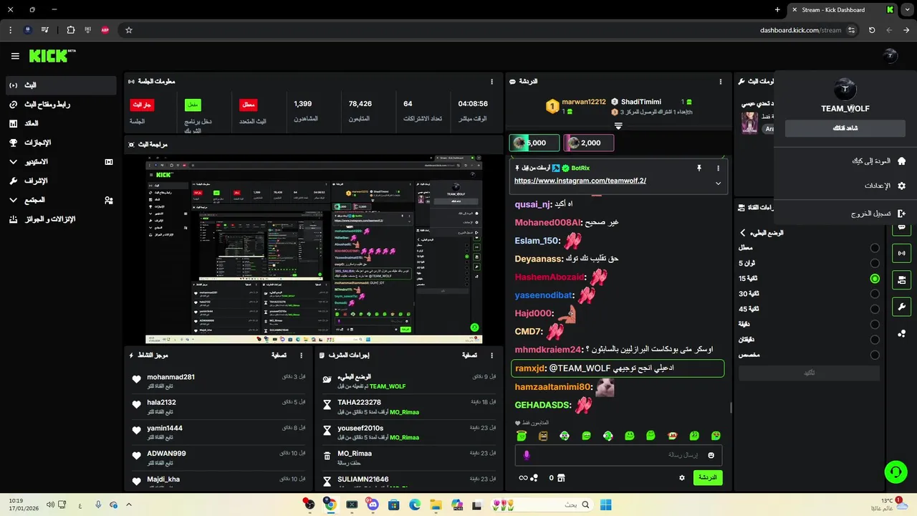Viewport: 917px width, 516px height.
Task: Select the custom (مخصص) slow mode option
Action: pos(875,355)
